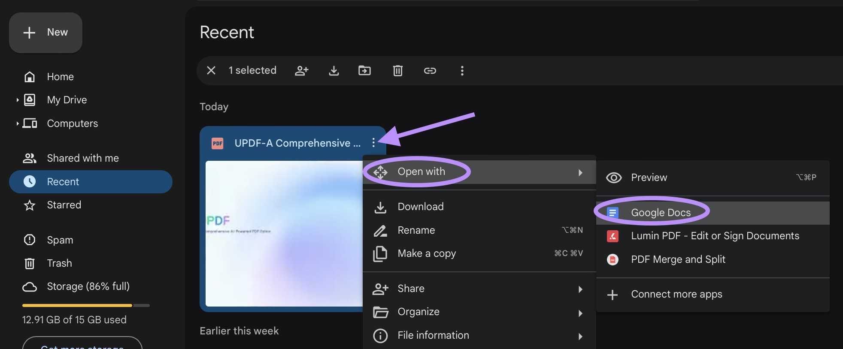Choose Make a copy

[x=479, y=253]
